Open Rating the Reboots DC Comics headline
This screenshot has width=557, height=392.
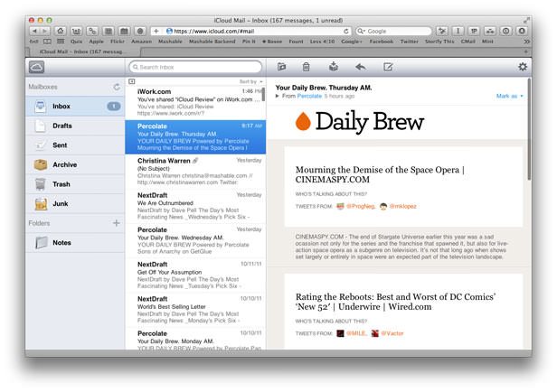tap(395, 302)
